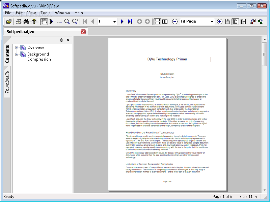The height and width of the screenshot is (202, 270).
Task: Open help with the question mark icon
Action: pos(34,22)
